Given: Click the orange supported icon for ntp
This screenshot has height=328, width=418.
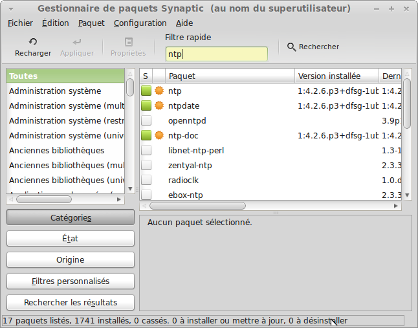Looking at the screenshot, I should pyautogui.click(x=159, y=91).
